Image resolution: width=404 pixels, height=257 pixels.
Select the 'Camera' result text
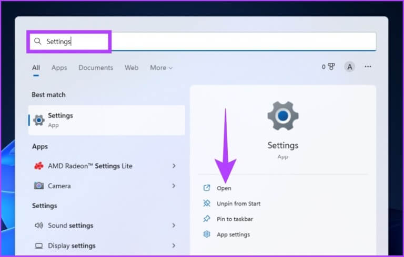59,186
